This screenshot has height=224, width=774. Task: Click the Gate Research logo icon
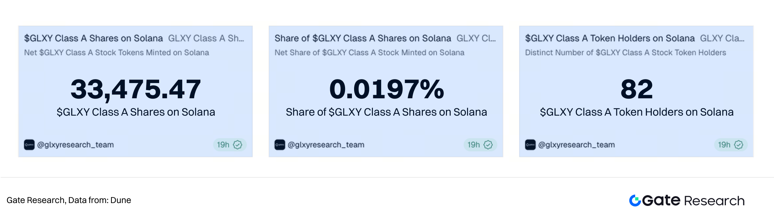tap(635, 201)
